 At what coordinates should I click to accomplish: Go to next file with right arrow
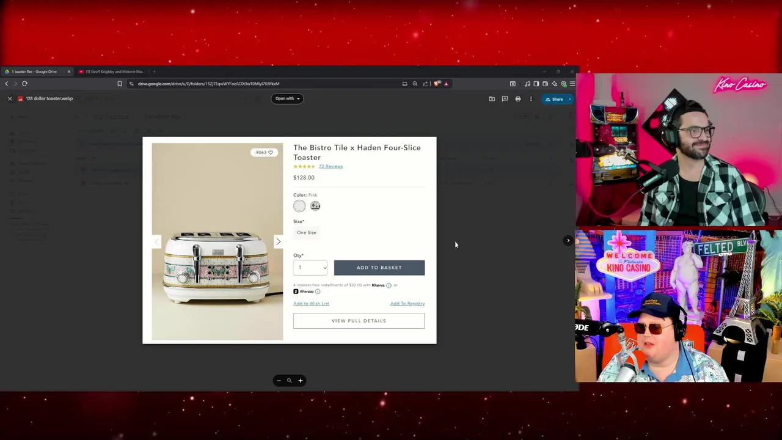(568, 240)
